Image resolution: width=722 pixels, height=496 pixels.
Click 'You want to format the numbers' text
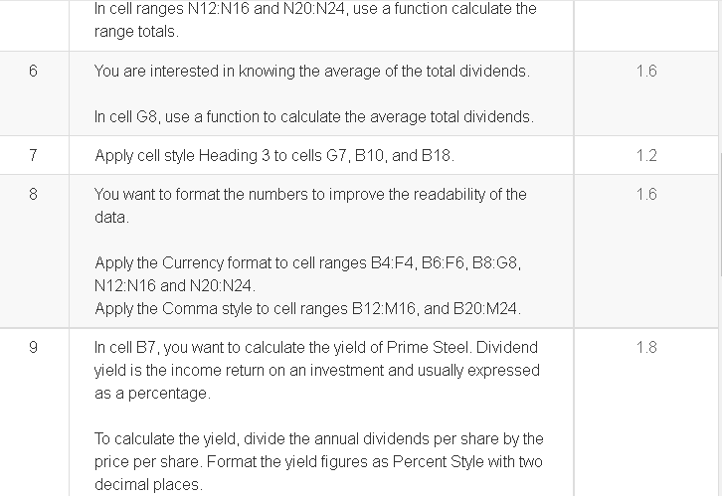[x=310, y=206]
